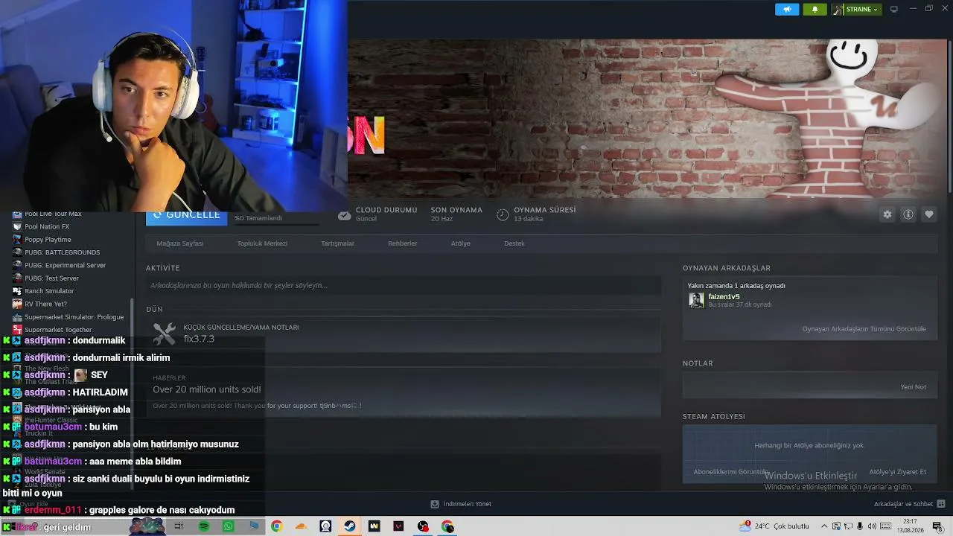
Task: Click the Pool Nation FX game icon
Action: coord(17,226)
